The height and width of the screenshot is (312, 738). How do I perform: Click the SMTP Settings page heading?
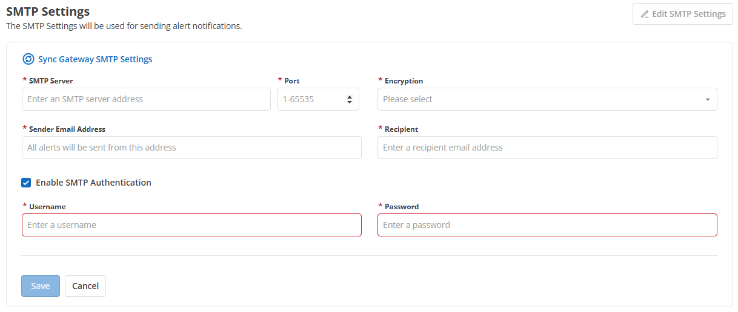point(48,11)
